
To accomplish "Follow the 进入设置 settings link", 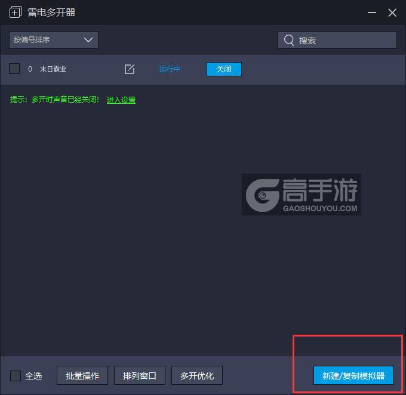I will [121, 100].
